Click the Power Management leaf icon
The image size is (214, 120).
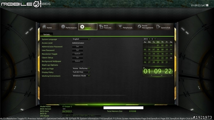coord(139,27)
